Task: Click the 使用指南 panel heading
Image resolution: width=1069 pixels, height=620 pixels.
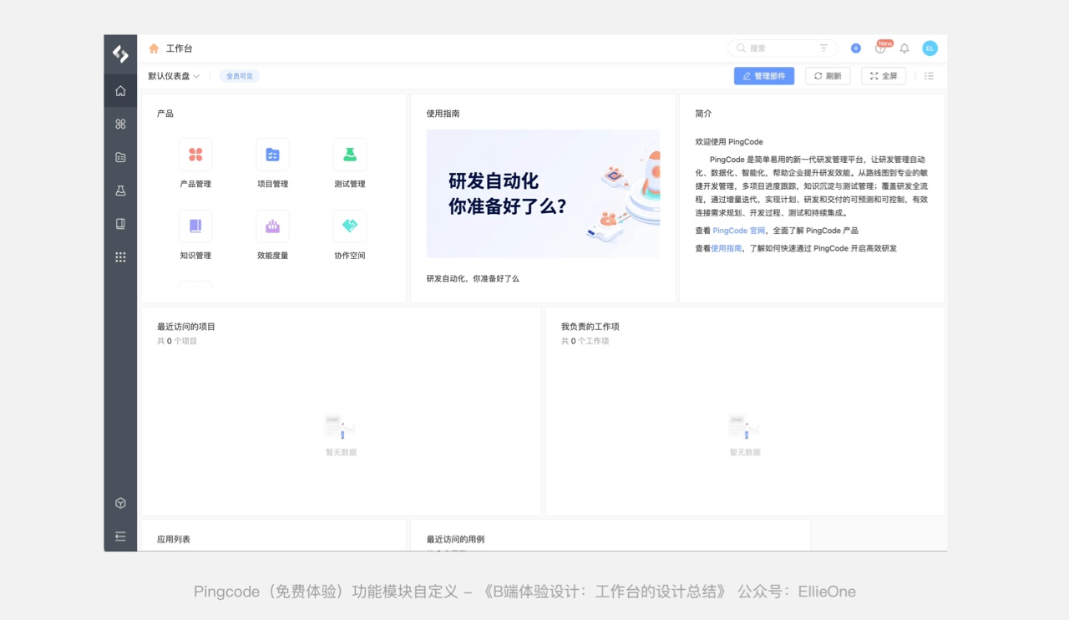Action: 443,114
